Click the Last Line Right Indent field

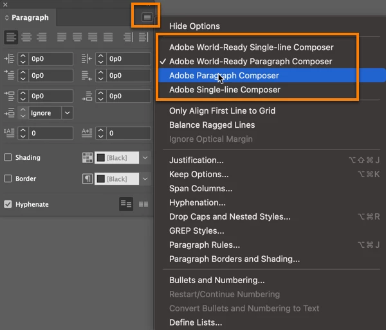(x=129, y=75)
